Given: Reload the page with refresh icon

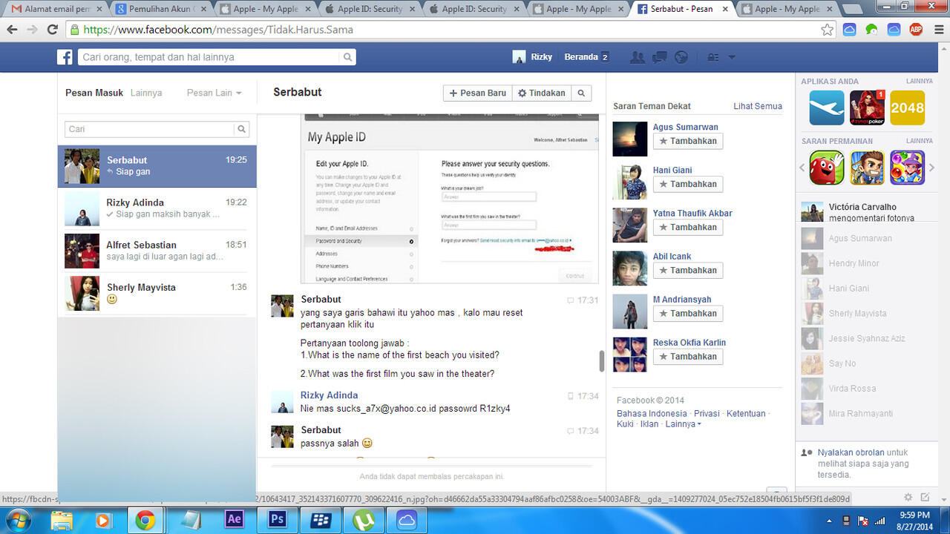Looking at the screenshot, I should [52, 30].
